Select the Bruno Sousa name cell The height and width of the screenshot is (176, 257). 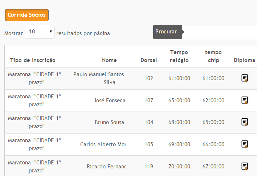[109, 122]
